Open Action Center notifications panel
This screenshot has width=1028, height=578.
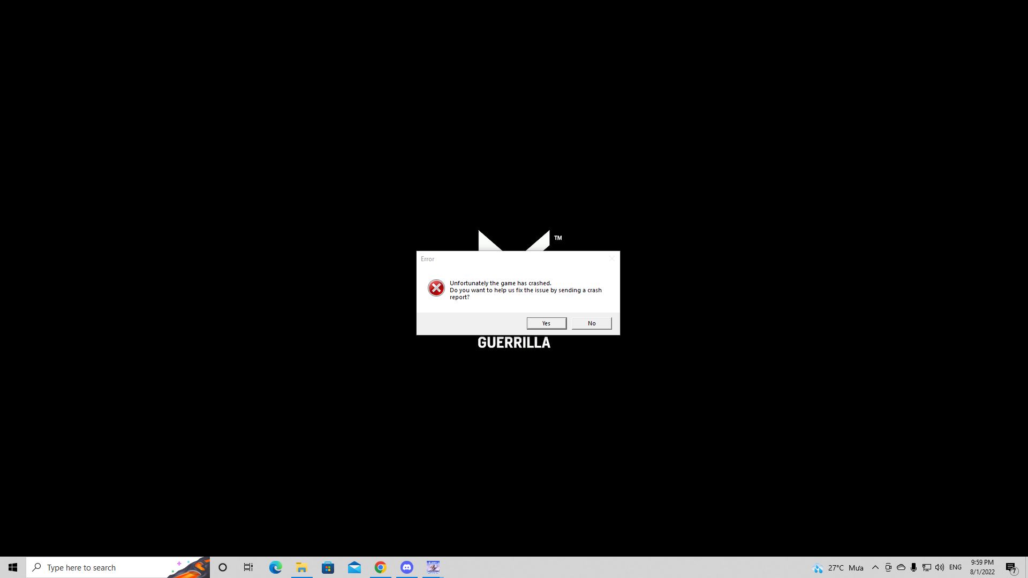1011,568
